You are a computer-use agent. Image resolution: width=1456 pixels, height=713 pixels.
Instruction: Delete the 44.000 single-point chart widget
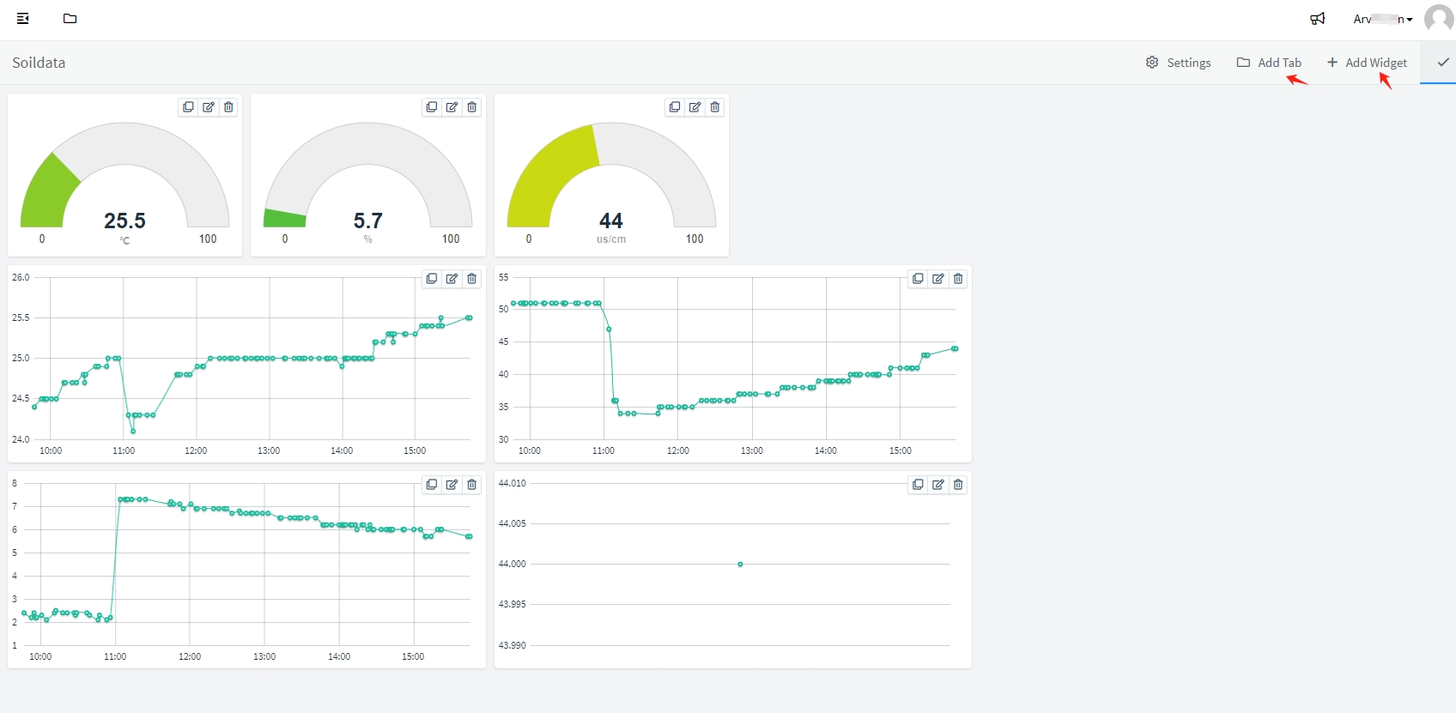pyautogui.click(x=958, y=485)
